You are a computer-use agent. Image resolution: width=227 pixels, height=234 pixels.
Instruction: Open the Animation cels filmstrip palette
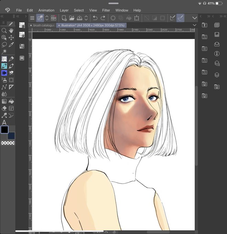(22, 58)
